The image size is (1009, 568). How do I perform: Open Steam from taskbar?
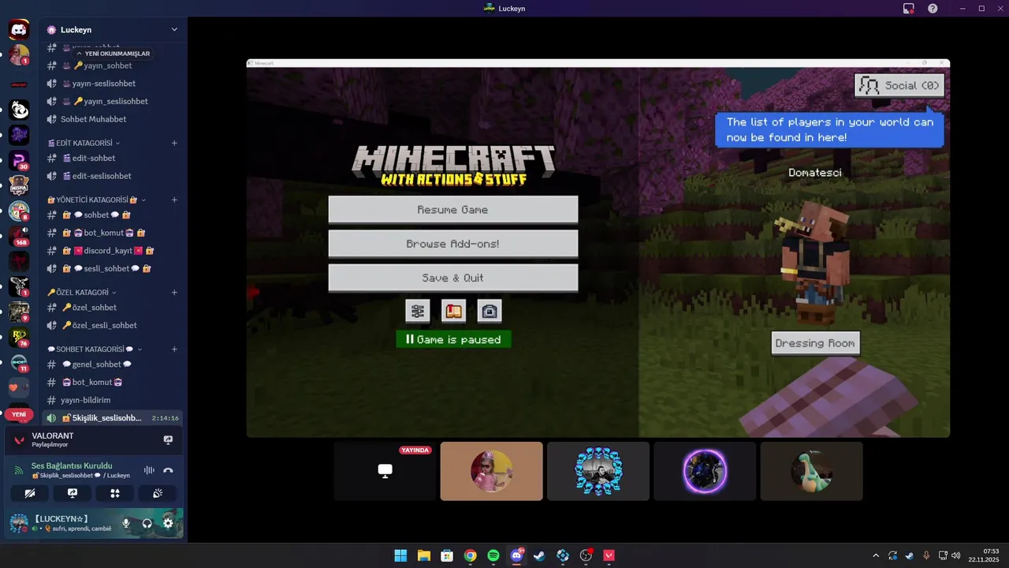539,555
